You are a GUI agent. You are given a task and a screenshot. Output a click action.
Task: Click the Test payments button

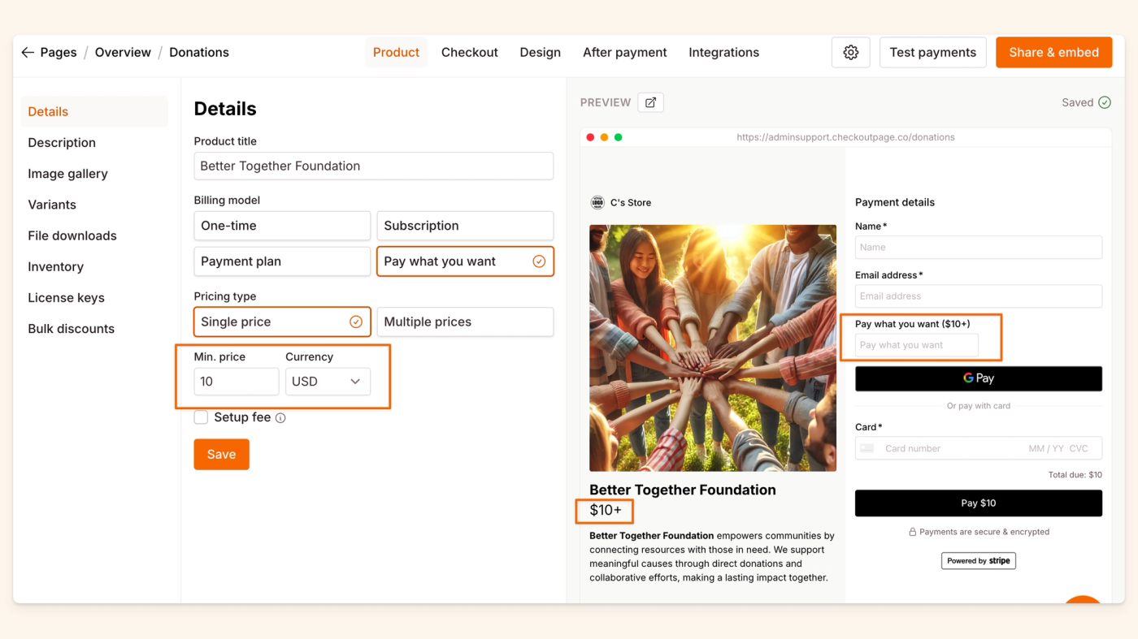click(x=933, y=52)
